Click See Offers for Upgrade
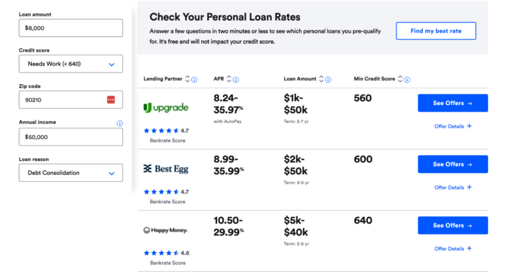510x272 pixels. 452,103
